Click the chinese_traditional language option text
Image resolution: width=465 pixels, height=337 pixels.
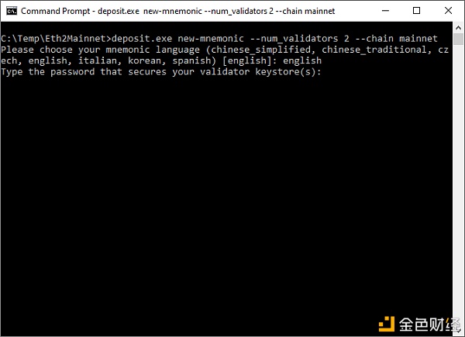[374, 50]
